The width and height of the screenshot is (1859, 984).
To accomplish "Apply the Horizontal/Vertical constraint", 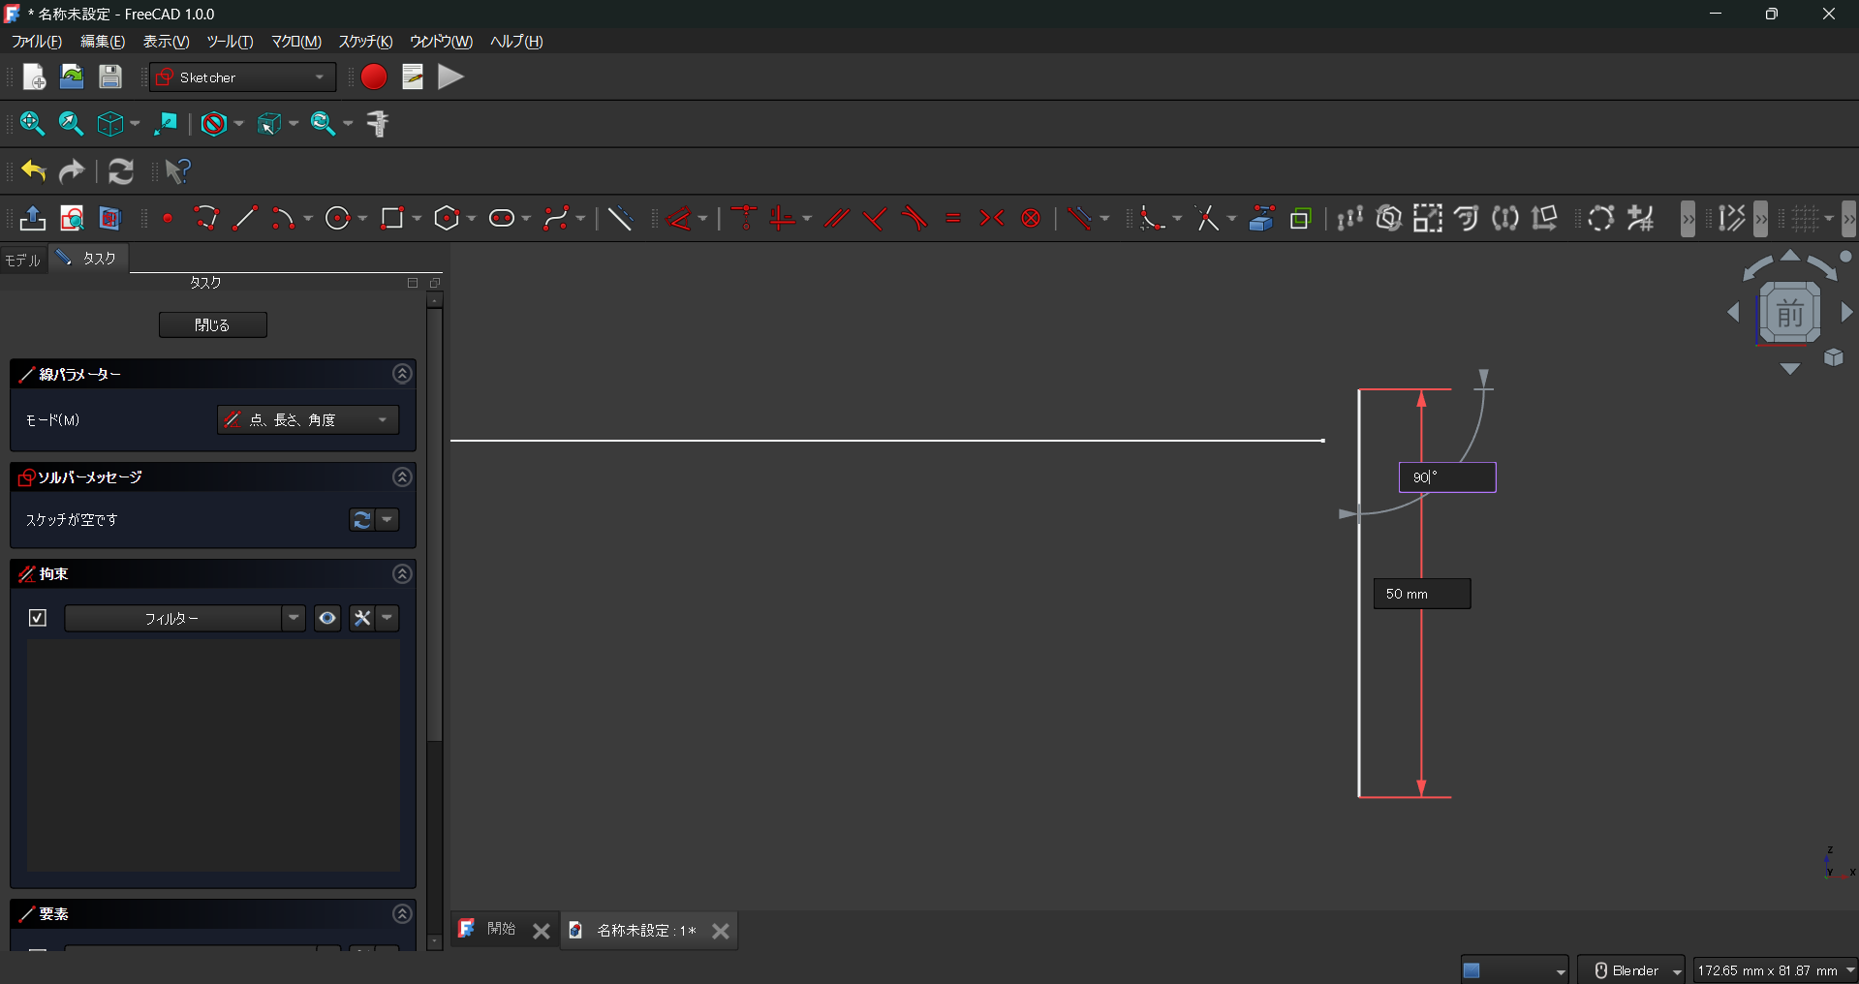I will click(x=783, y=219).
